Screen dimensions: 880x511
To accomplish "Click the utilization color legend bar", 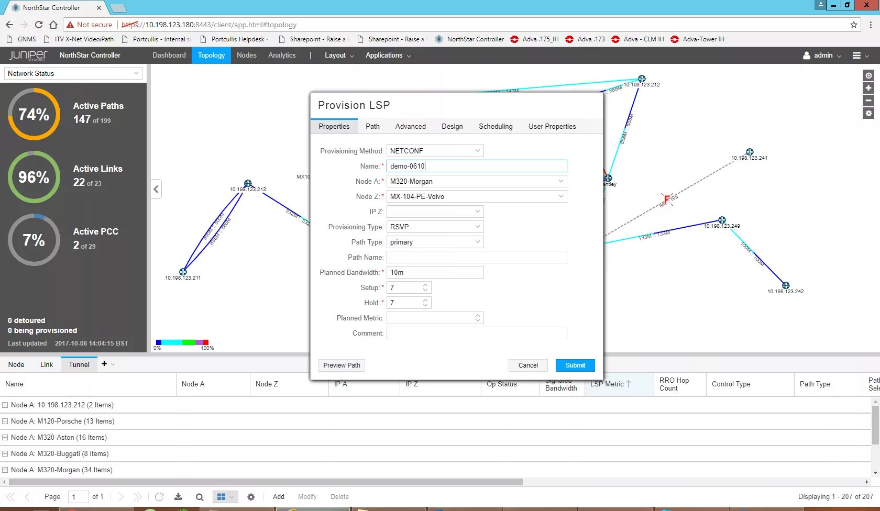I will (x=182, y=342).
